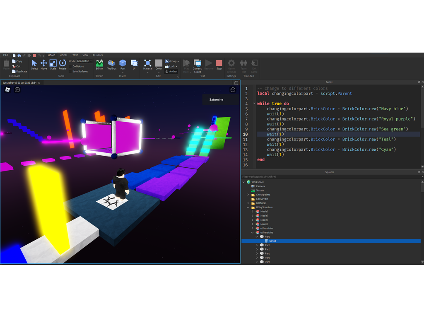Open the three-dots menu in game viewport
Image resolution: width=424 pixels, height=318 pixels.
coord(233,90)
